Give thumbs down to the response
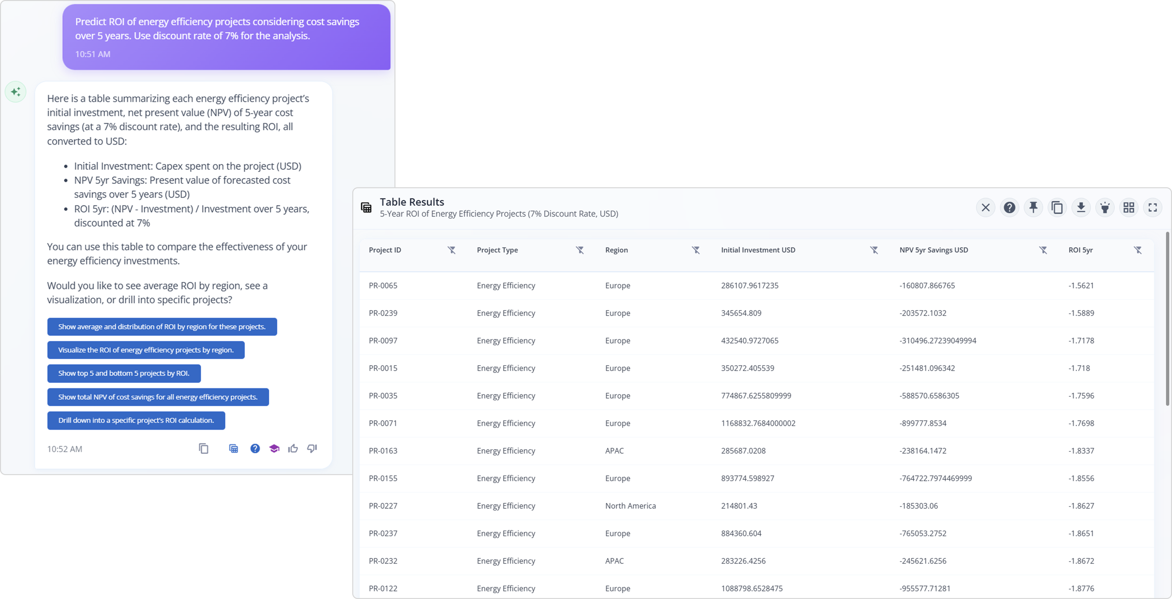This screenshot has height=599, width=1172. click(312, 449)
